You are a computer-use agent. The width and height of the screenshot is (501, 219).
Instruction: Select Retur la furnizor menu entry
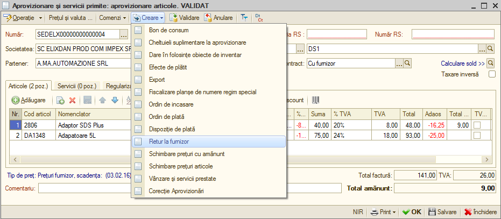(209, 142)
